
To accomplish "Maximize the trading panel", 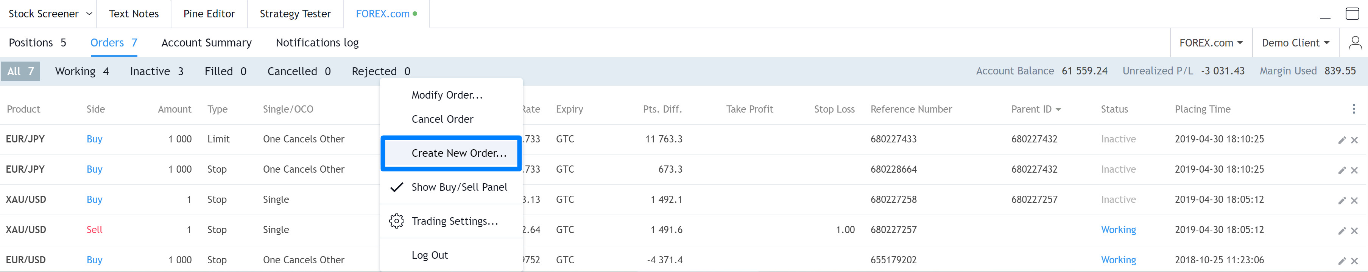I will click(x=1352, y=13).
